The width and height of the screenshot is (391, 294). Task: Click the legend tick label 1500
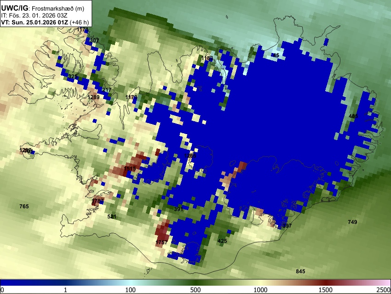click(x=326, y=290)
